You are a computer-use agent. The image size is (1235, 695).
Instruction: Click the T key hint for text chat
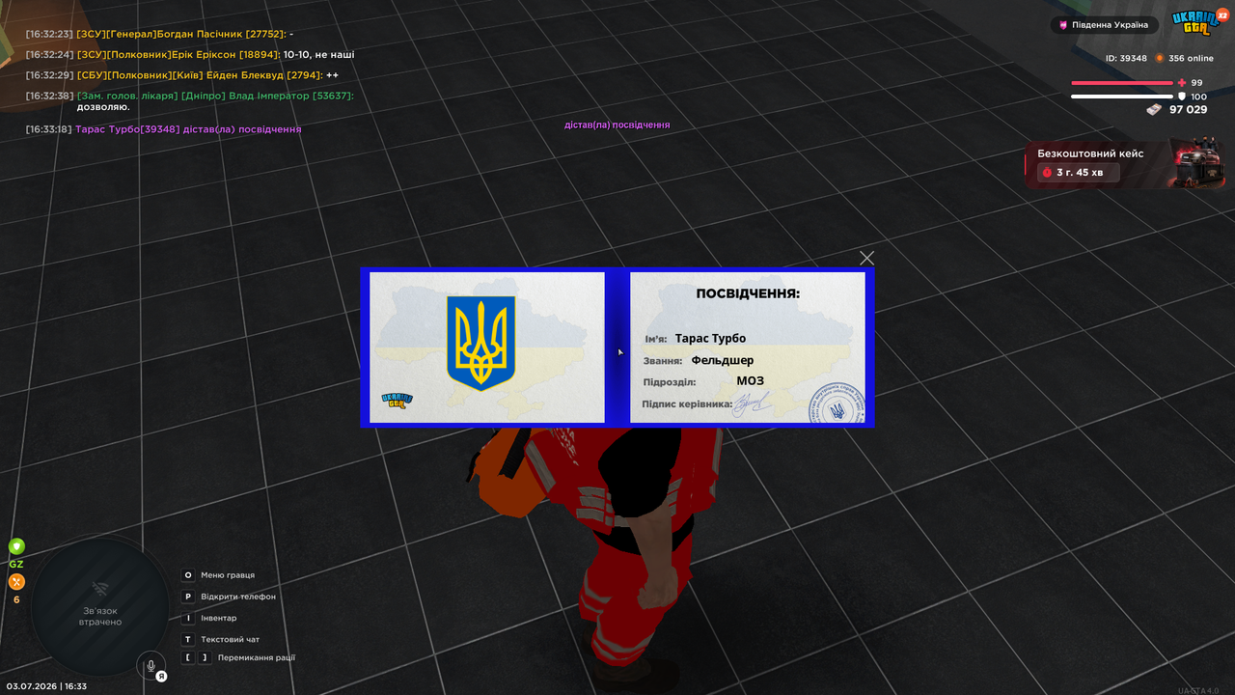tap(188, 639)
